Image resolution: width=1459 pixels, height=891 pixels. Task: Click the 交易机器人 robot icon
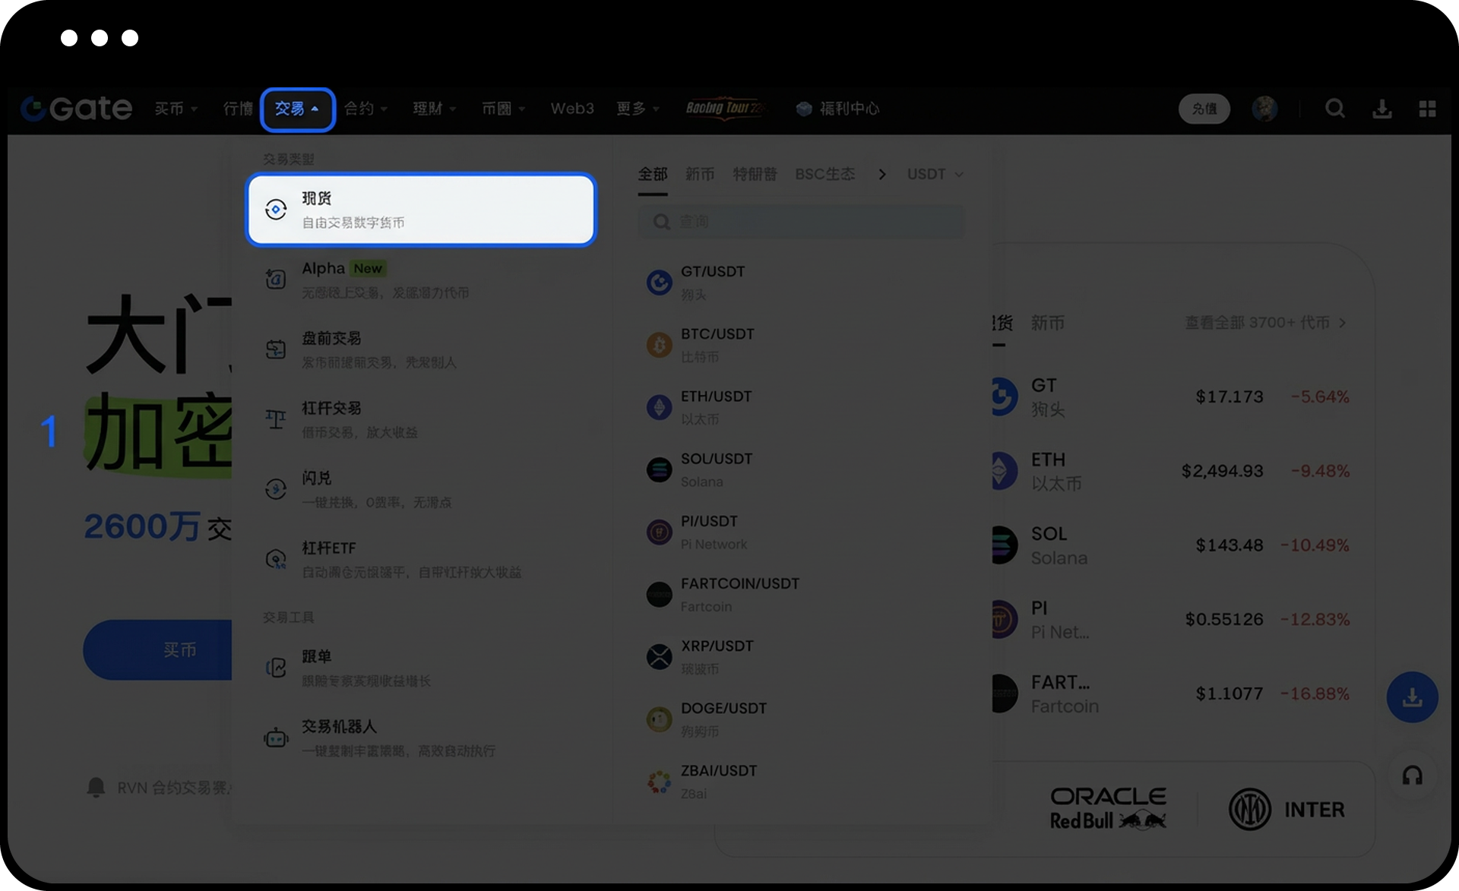276,738
